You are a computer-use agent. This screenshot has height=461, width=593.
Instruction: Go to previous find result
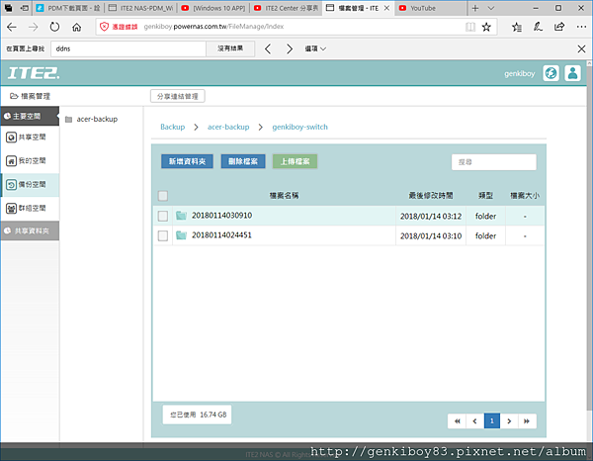[x=268, y=48]
